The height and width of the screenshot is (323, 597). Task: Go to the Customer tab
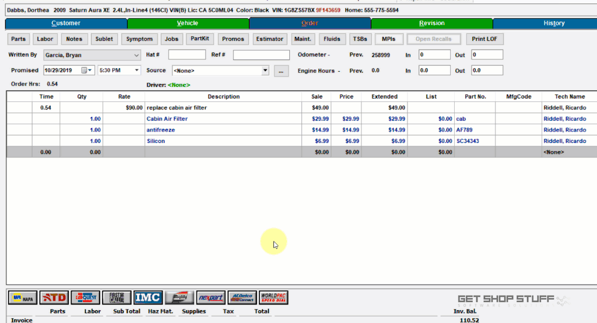(66, 23)
